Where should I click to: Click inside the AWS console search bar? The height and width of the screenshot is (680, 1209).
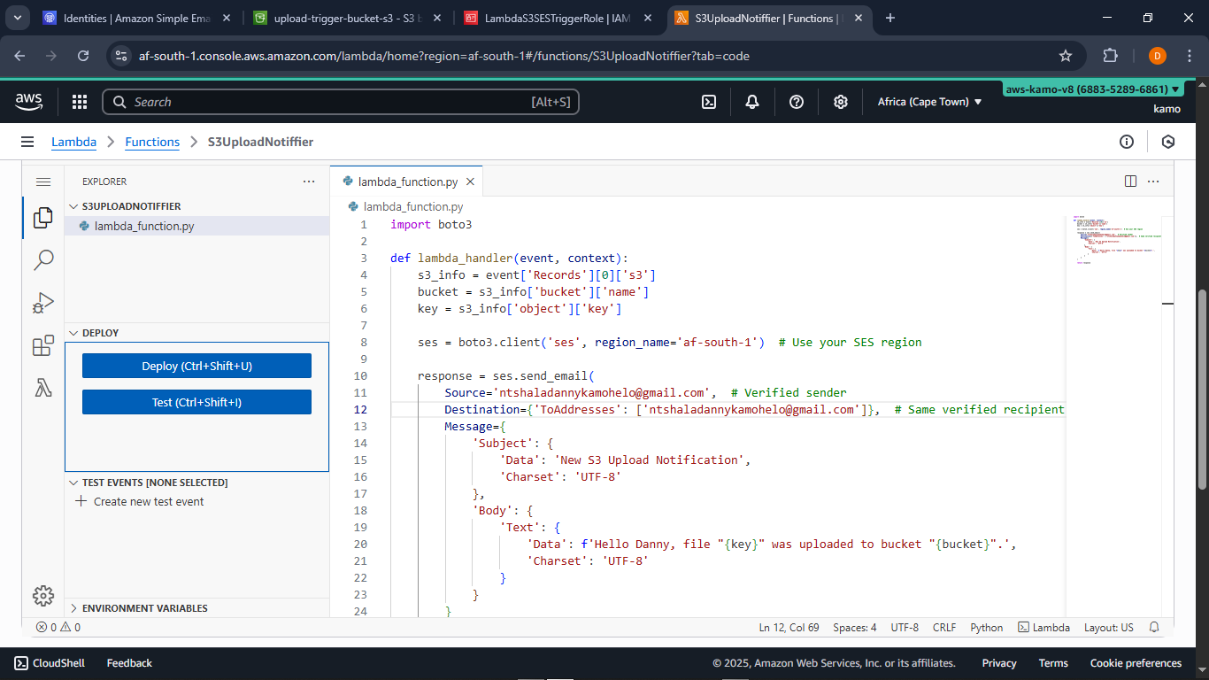click(x=341, y=102)
